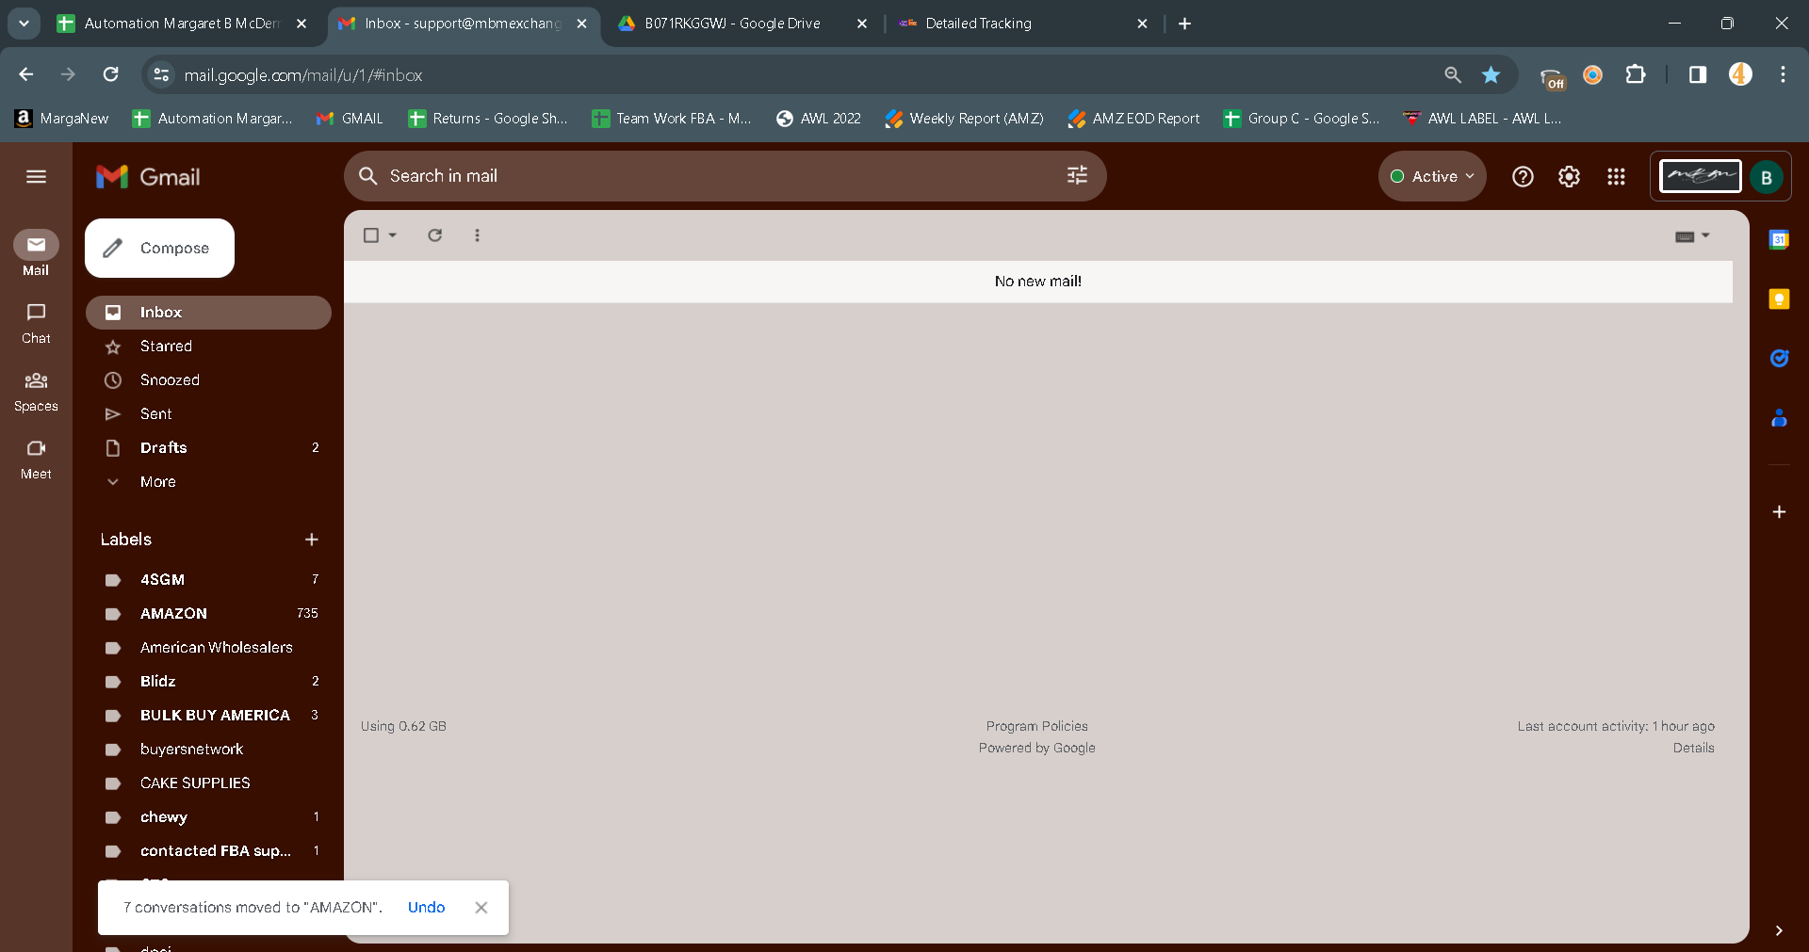Viewport: 1809px width, 952px height.
Task: Open the Inbox folder
Action: click(208, 313)
